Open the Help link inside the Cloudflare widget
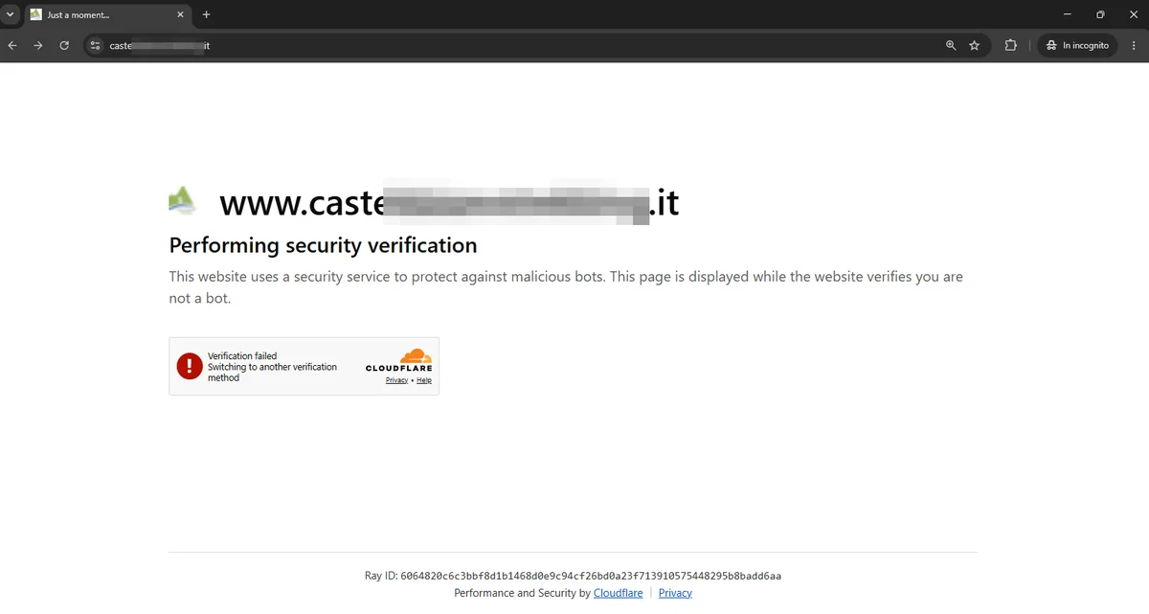Screen dimensions: 1149x614 coord(424,380)
